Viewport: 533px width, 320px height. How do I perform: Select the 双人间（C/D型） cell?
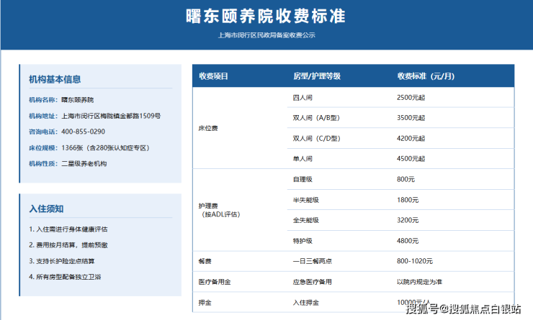pyautogui.click(x=317, y=139)
